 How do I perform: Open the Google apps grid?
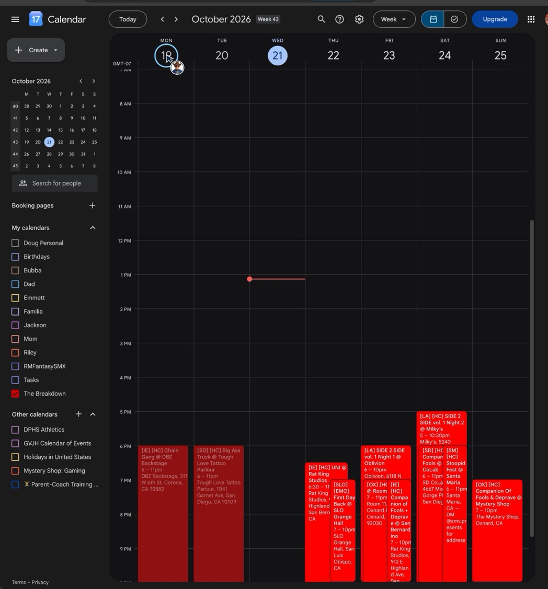(531, 19)
